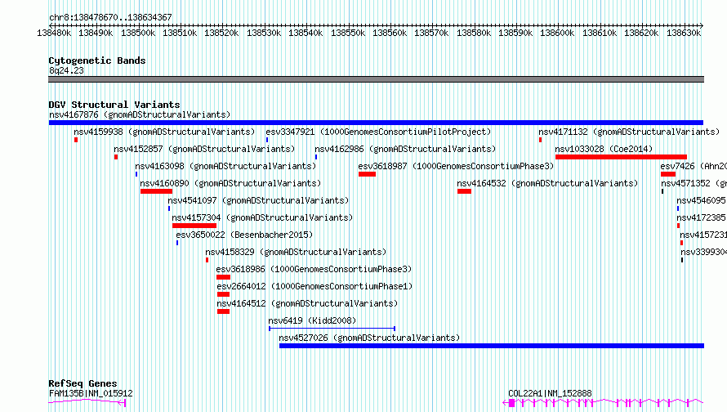Select the red nsv4157304 variant bar
727x412 pixels.
point(194,226)
